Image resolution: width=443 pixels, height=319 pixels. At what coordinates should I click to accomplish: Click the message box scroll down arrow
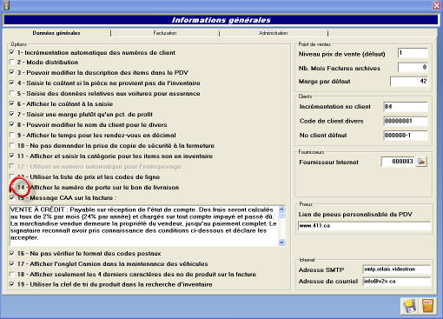tap(281, 243)
